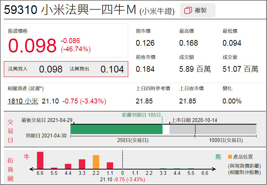Click the 最低價 value 0.094
The image size is (267, 185).
click(232, 43)
